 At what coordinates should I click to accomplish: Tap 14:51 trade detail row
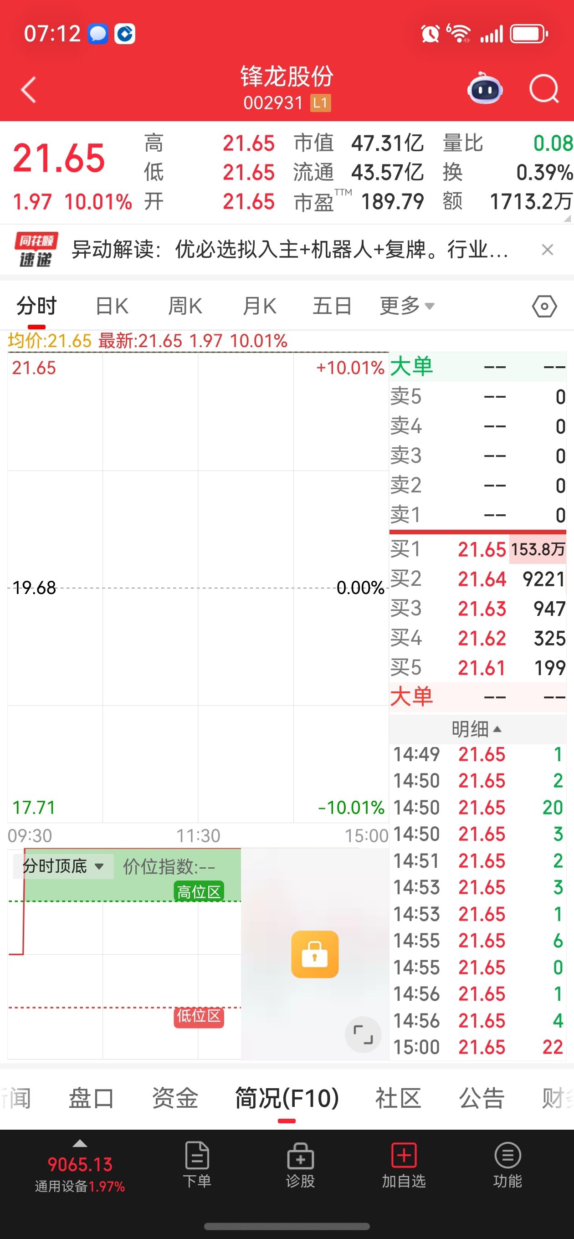coord(478,860)
